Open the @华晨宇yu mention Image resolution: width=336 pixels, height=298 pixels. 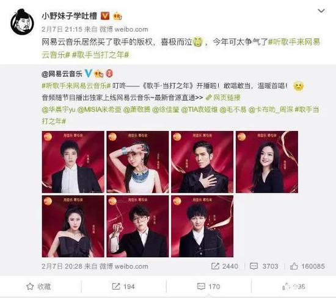pos(59,110)
